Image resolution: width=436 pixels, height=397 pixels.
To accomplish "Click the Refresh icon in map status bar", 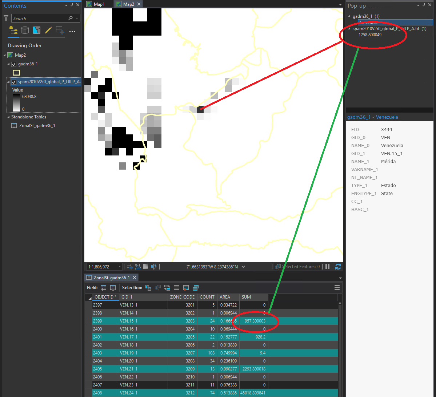I will click(x=338, y=266).
